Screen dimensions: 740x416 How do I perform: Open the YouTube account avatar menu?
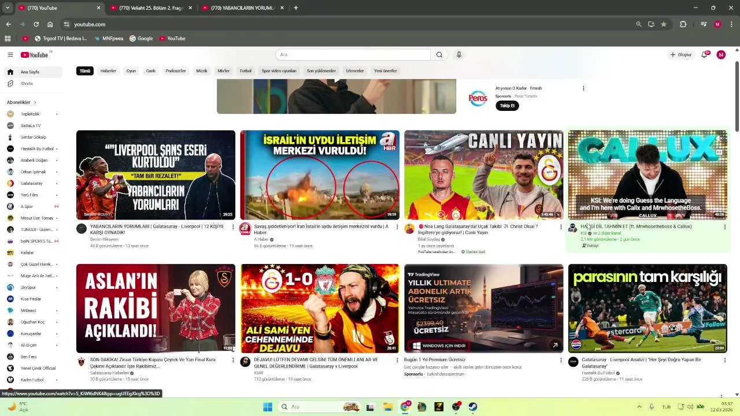click(x=721, y=55)
